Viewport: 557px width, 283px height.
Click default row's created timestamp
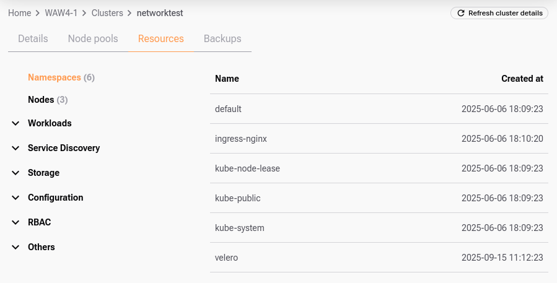coord(502,109)
